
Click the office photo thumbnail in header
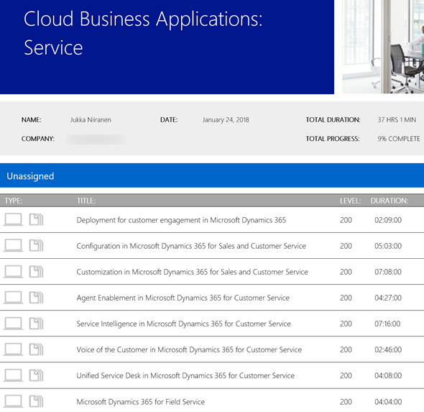coord(383,47)
